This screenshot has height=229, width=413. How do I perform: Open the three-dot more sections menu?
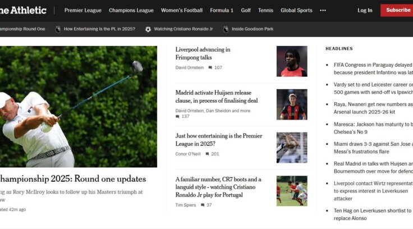(323, 10)
